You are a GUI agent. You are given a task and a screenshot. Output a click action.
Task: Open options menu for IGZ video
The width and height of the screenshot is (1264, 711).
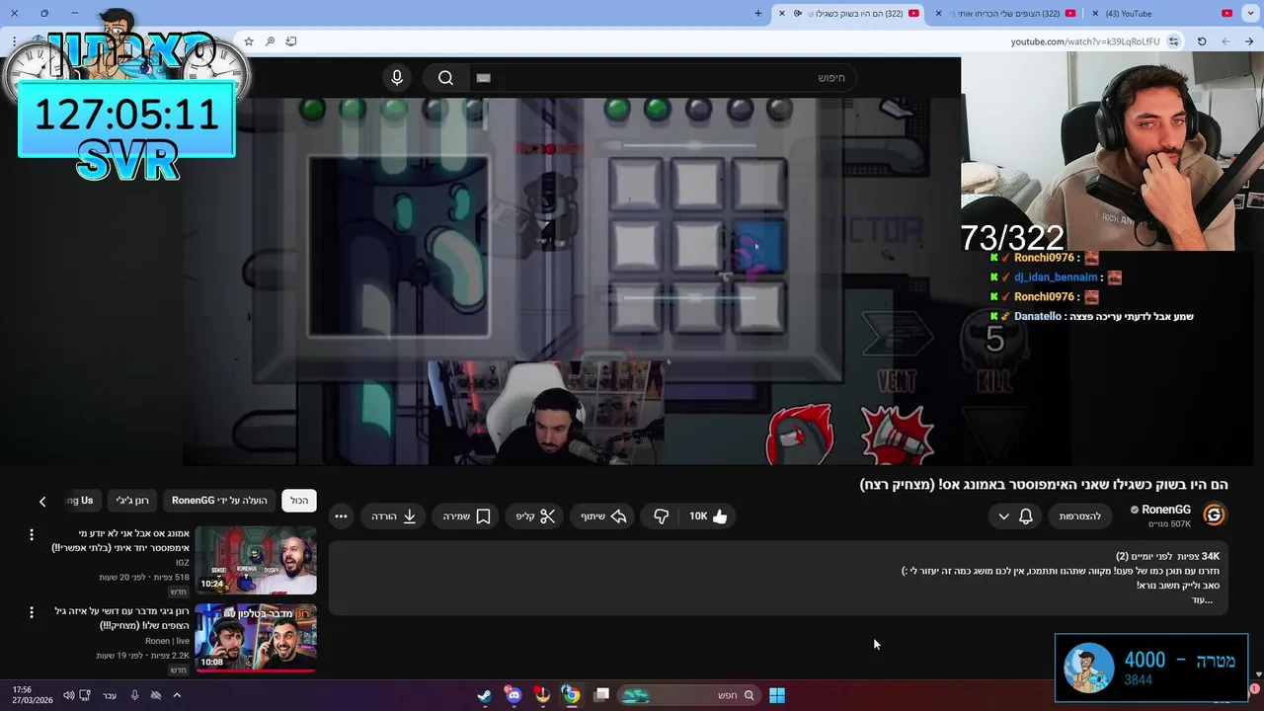coord(32,534)
